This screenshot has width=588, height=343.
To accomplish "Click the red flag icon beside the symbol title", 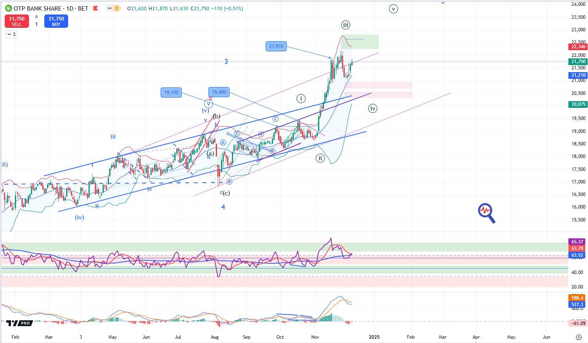I will pos(95,8).
